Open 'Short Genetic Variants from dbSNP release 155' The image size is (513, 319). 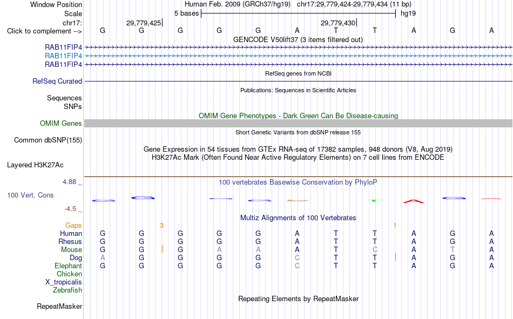click(298, 132)
